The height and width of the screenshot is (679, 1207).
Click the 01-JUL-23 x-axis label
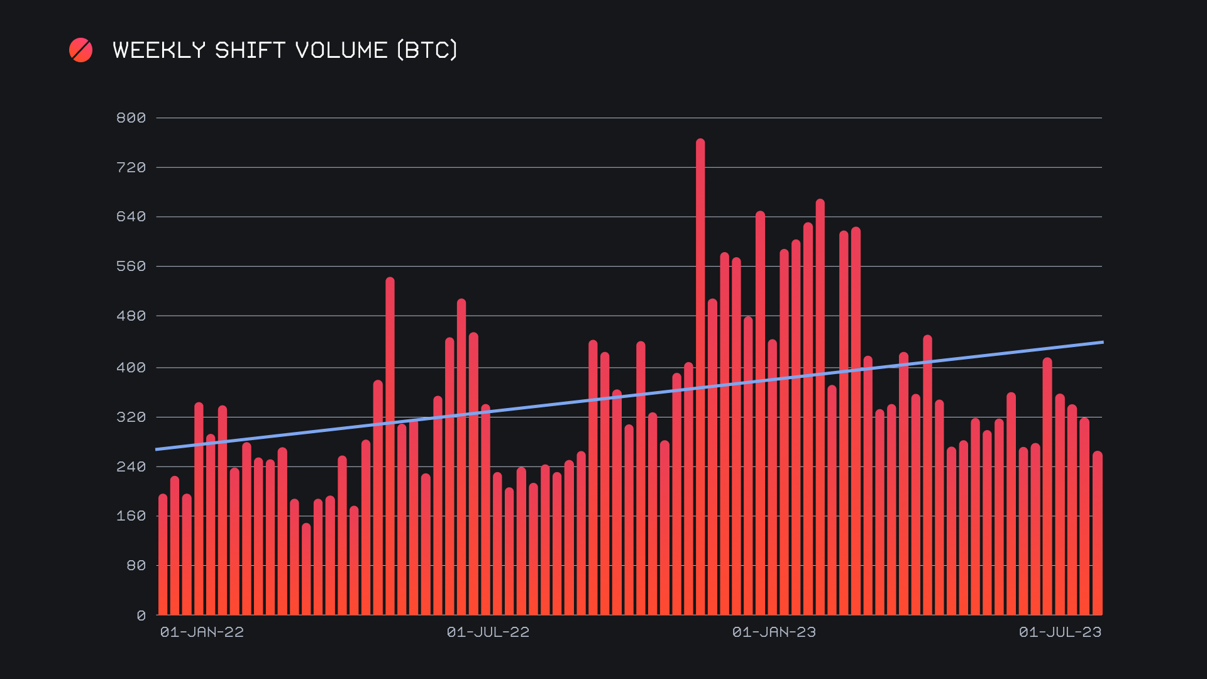pyautogui.click(x=1060, y=632)
